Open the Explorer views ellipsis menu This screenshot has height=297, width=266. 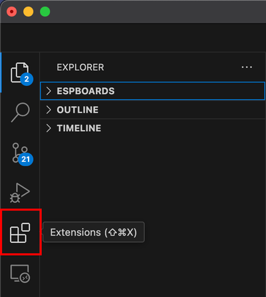tap(247, 67)
